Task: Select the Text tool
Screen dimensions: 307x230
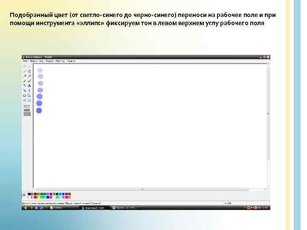Action: (x=29, y=86)
